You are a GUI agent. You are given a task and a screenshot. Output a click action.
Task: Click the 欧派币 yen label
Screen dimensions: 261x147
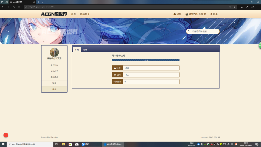(117, 82)
